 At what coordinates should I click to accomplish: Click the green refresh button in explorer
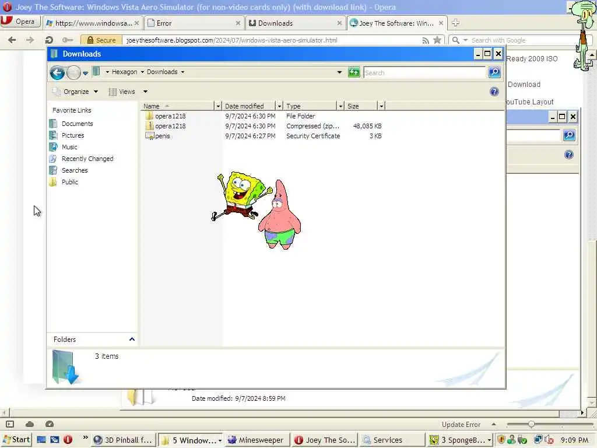(x=354, y=72)
